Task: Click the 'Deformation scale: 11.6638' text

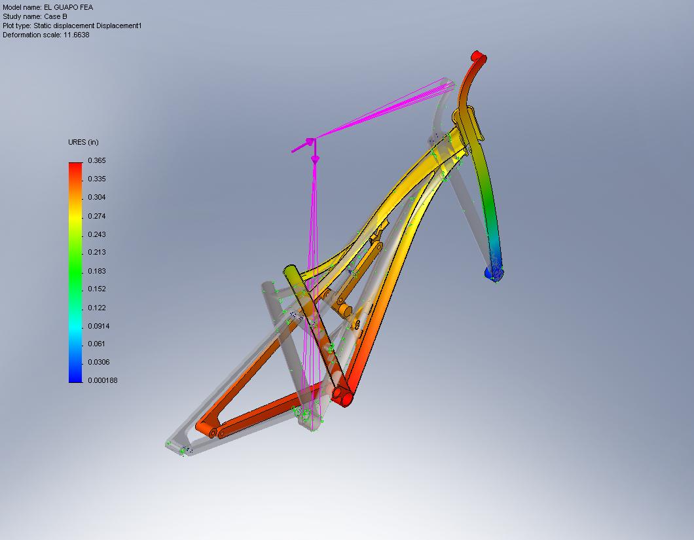Action: (46, 35)
